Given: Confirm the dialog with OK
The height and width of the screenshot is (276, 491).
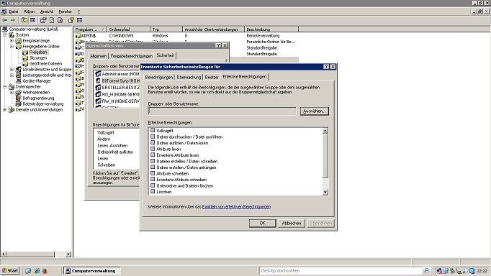Looking at the screenshot, I should pyautogui.click(x=262, y=224).
